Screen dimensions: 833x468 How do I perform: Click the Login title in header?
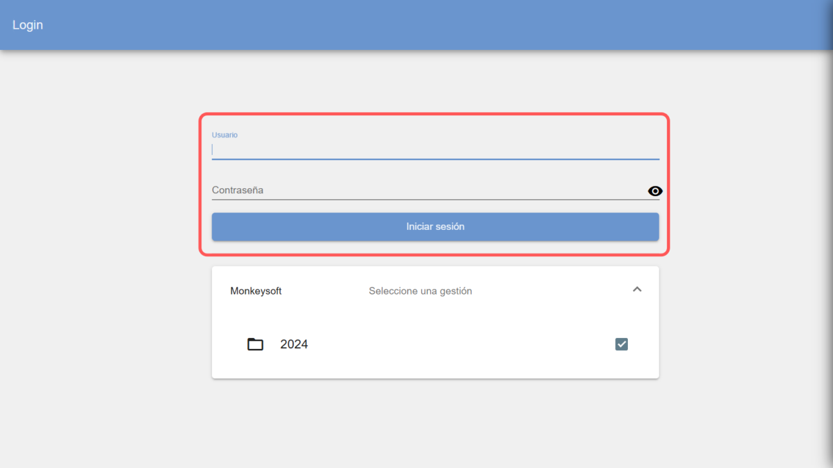[28, 25]
